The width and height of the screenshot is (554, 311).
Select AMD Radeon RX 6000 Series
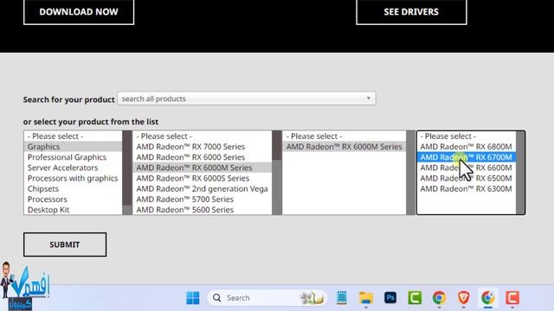tap(203, 157)
